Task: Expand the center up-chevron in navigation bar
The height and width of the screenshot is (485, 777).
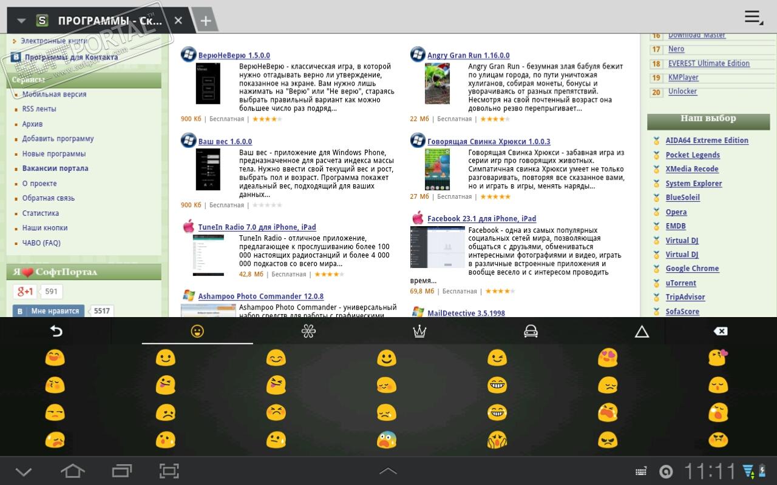Action: [x=388, y=471]
